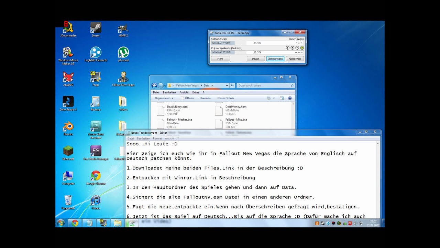This screenshot has height=248, width=440.
Task: Expand arrow after Data breadcrumb
Action: tap(212, 85)
